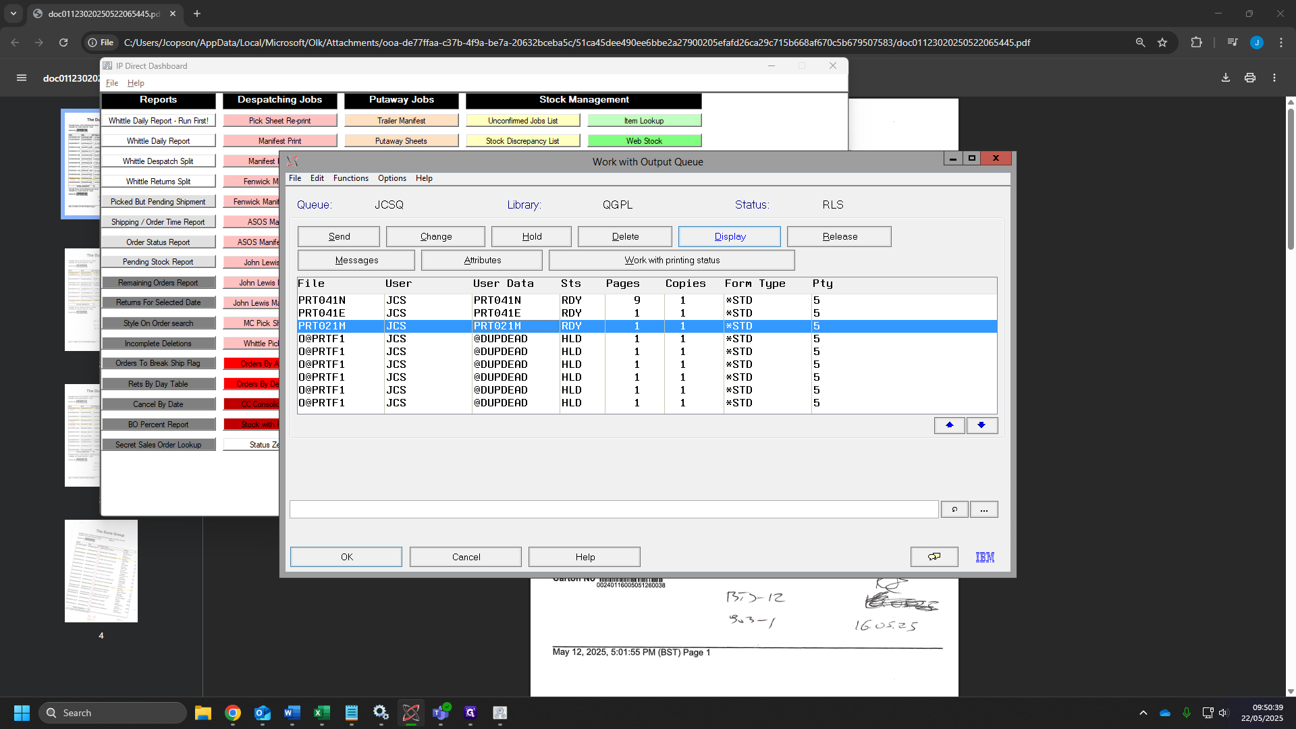
Task: Click the Putaway Sheets button
Action: [x=402, y=141]
